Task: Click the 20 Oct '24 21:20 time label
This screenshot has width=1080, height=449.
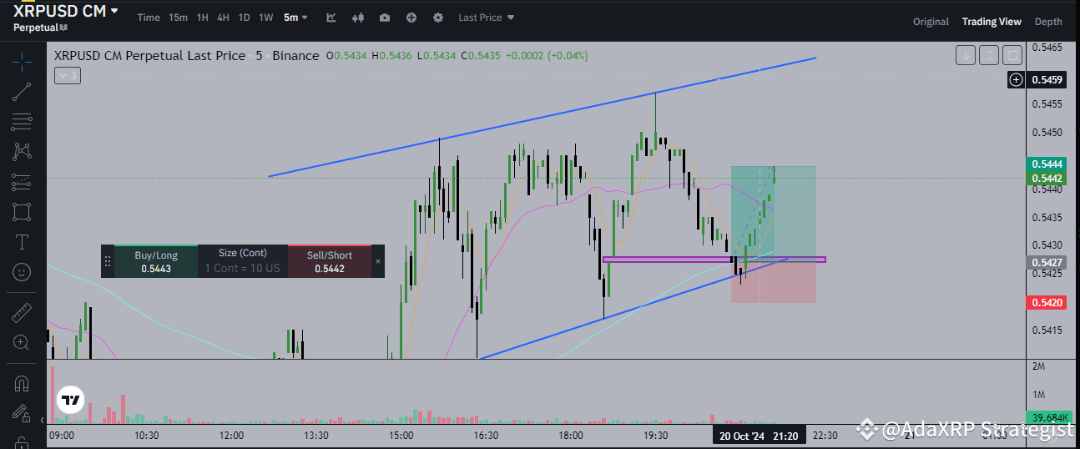Action: pyautogui.click(x=758, y=436)
